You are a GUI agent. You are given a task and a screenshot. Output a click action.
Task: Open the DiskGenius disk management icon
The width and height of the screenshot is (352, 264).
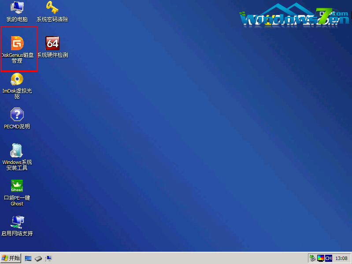17,43
